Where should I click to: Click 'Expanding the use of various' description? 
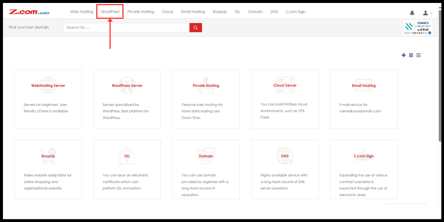[364, 185]
